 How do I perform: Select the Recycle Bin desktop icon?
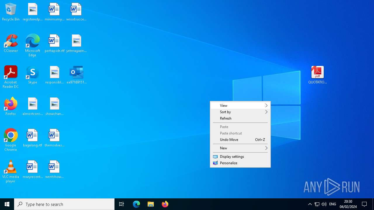[x=11, y=12]
